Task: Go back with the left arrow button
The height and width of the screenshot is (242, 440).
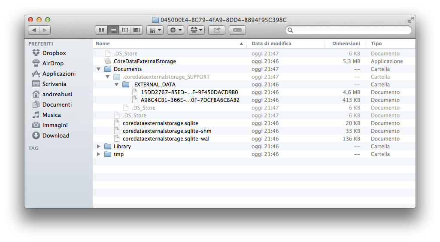Action: 34,30
